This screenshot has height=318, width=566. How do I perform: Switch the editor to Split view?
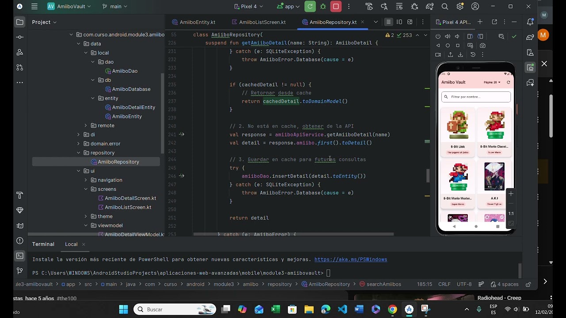[x=399, y=22]
